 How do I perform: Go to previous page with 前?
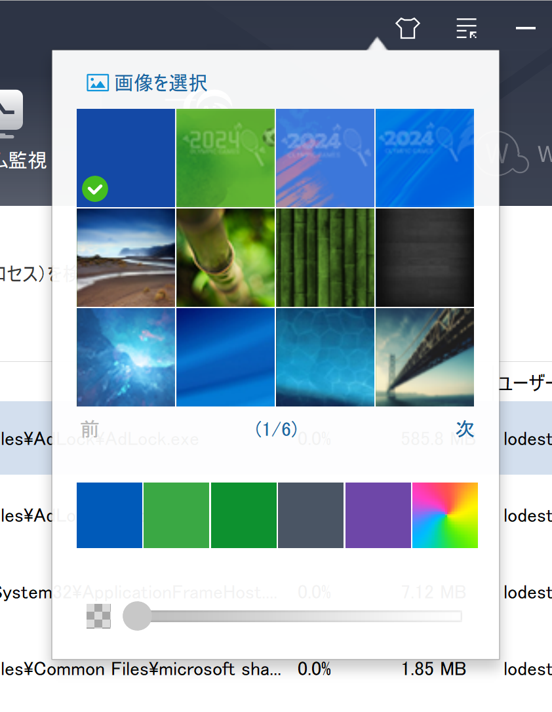tap(90, 429)
